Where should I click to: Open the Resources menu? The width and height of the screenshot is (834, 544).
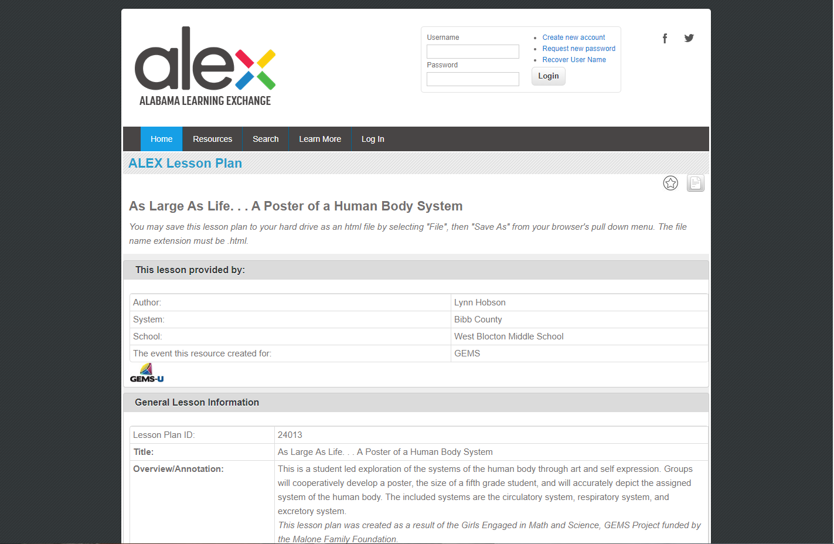212,139
